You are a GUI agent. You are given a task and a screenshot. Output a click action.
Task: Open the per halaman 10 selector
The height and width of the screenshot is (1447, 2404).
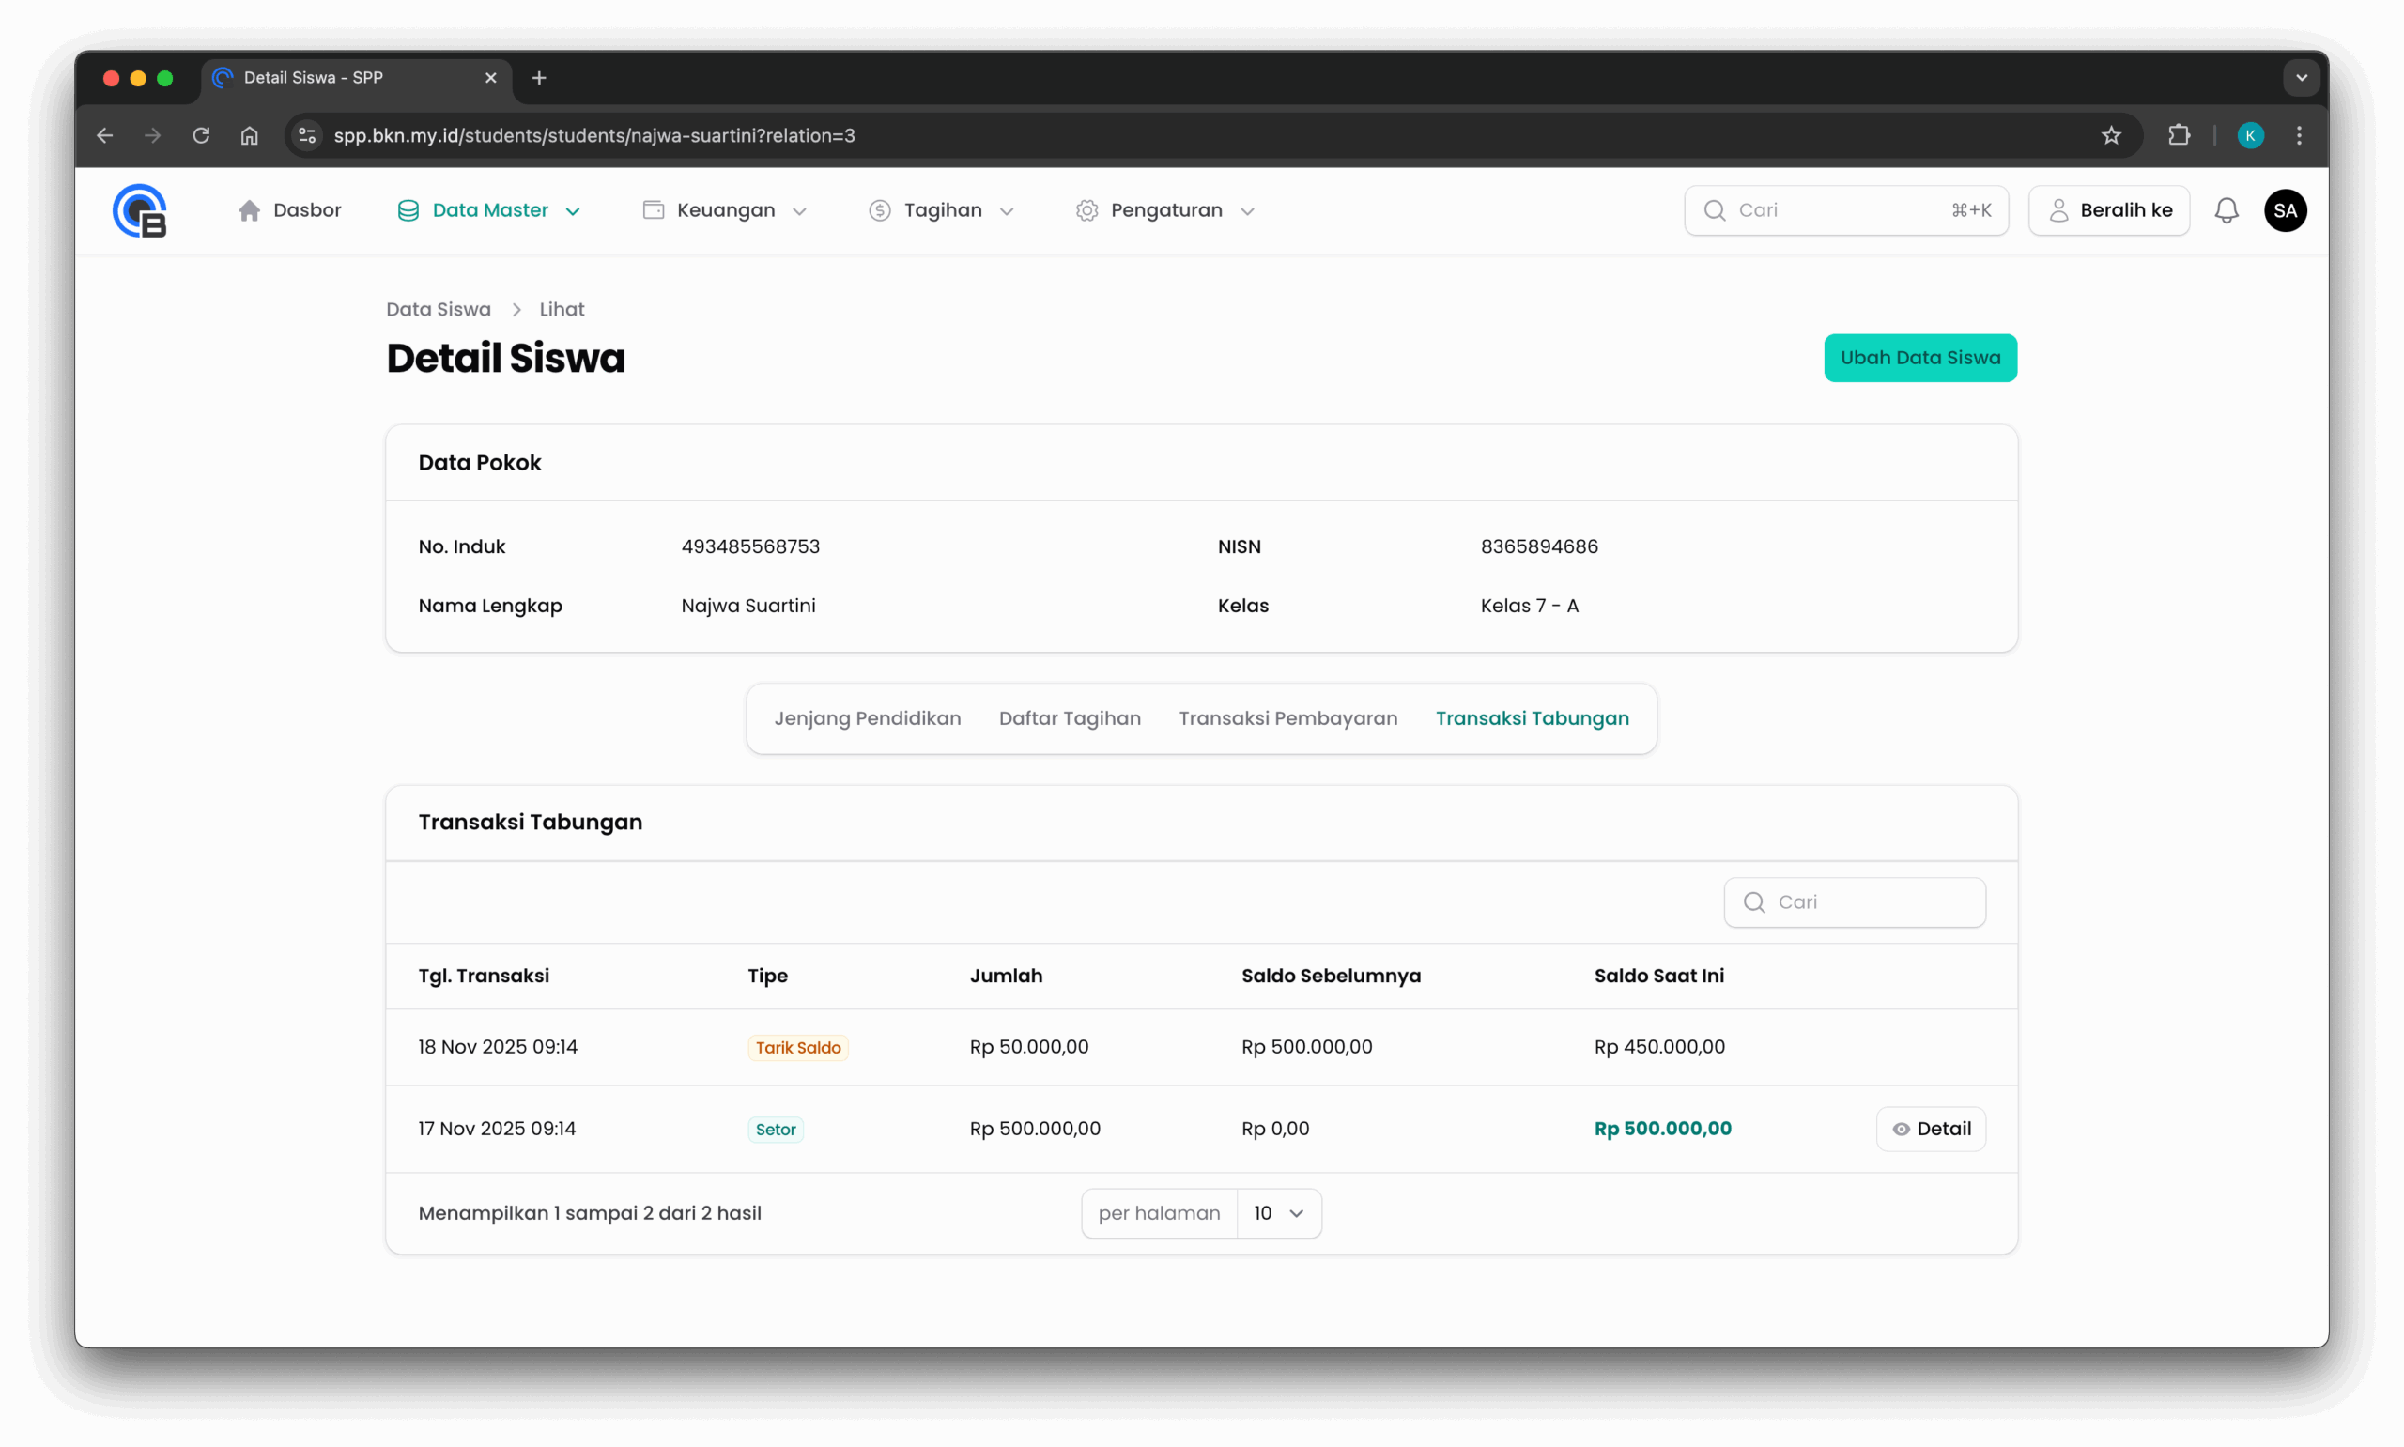(1278, 1213)
